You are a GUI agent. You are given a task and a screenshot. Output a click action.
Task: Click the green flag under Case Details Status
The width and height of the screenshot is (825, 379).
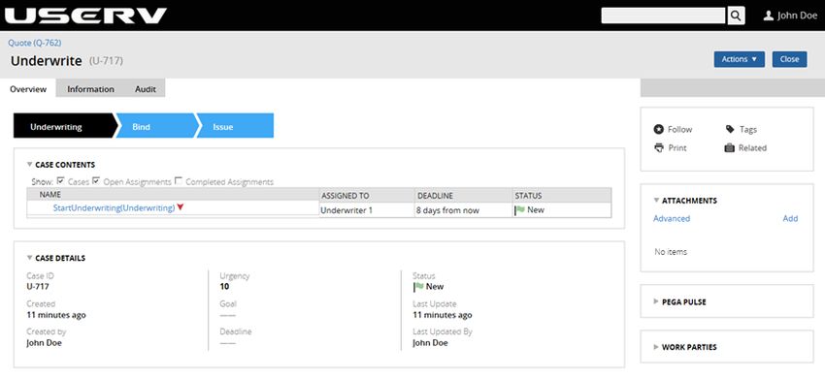[419, 287]
